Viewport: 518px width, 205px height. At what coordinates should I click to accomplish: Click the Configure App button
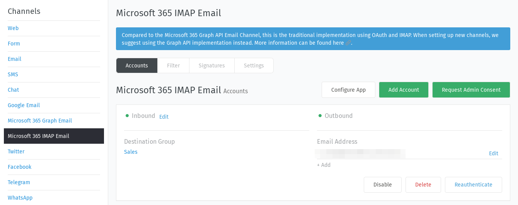[348, 90]
